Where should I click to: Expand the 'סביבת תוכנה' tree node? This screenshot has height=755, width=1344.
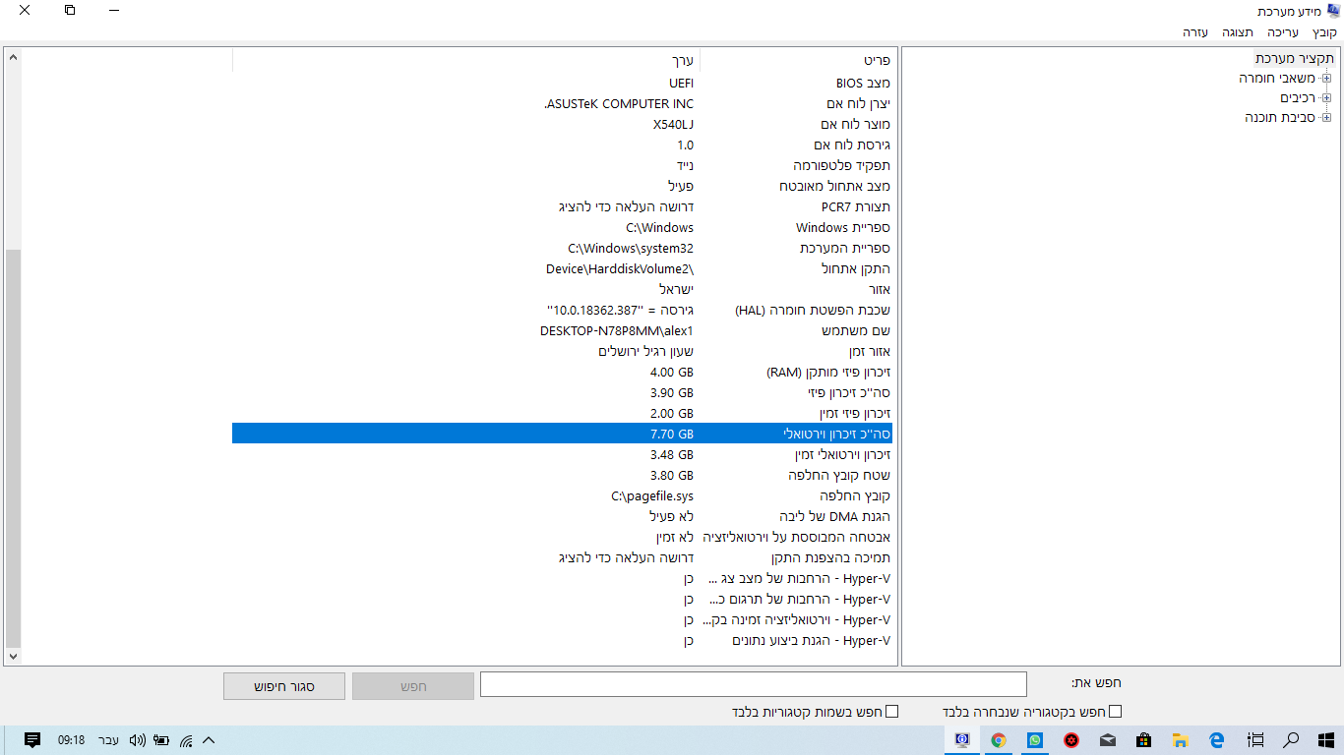(1326, 117)
